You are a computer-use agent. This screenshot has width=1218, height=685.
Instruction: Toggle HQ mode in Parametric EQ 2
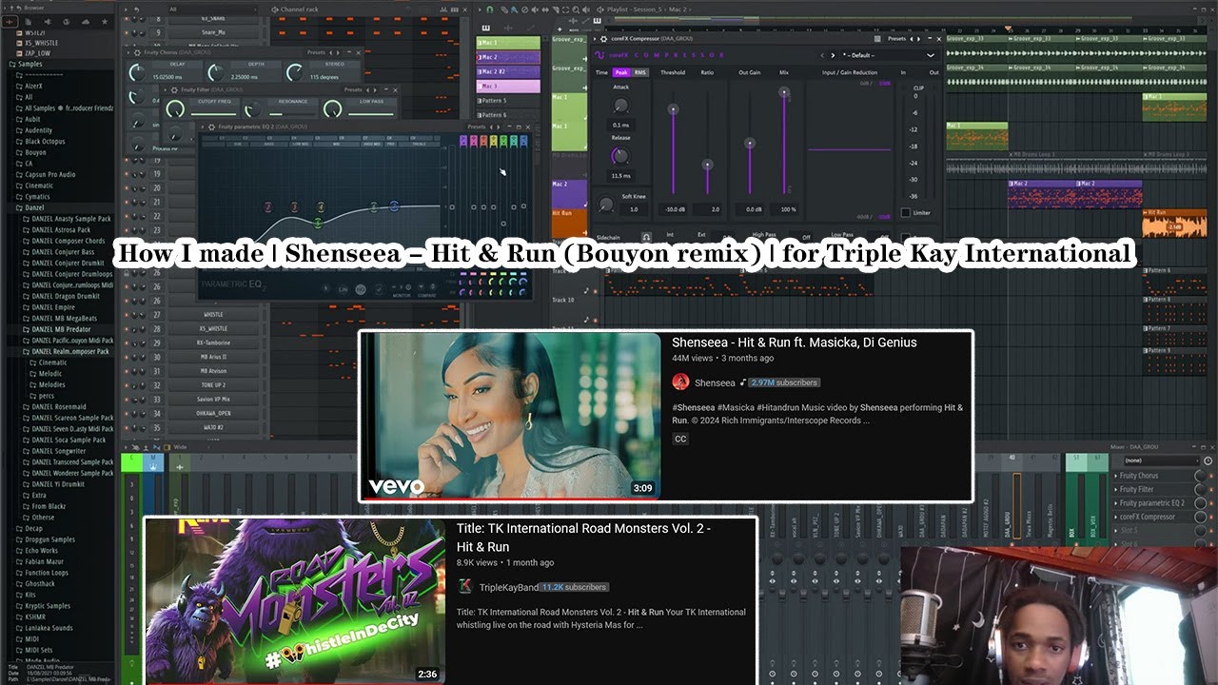pos(361,289)
